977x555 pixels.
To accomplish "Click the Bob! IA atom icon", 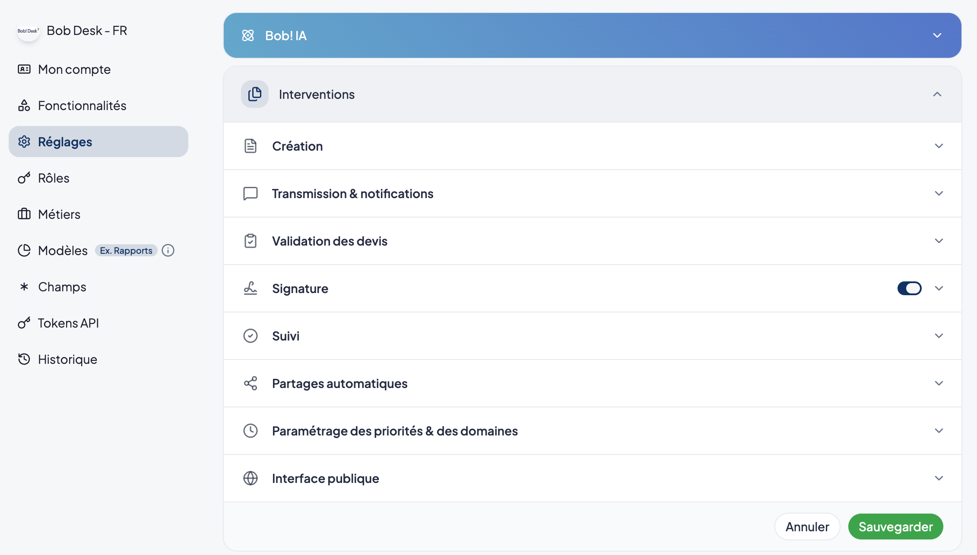I will [248, 35].
